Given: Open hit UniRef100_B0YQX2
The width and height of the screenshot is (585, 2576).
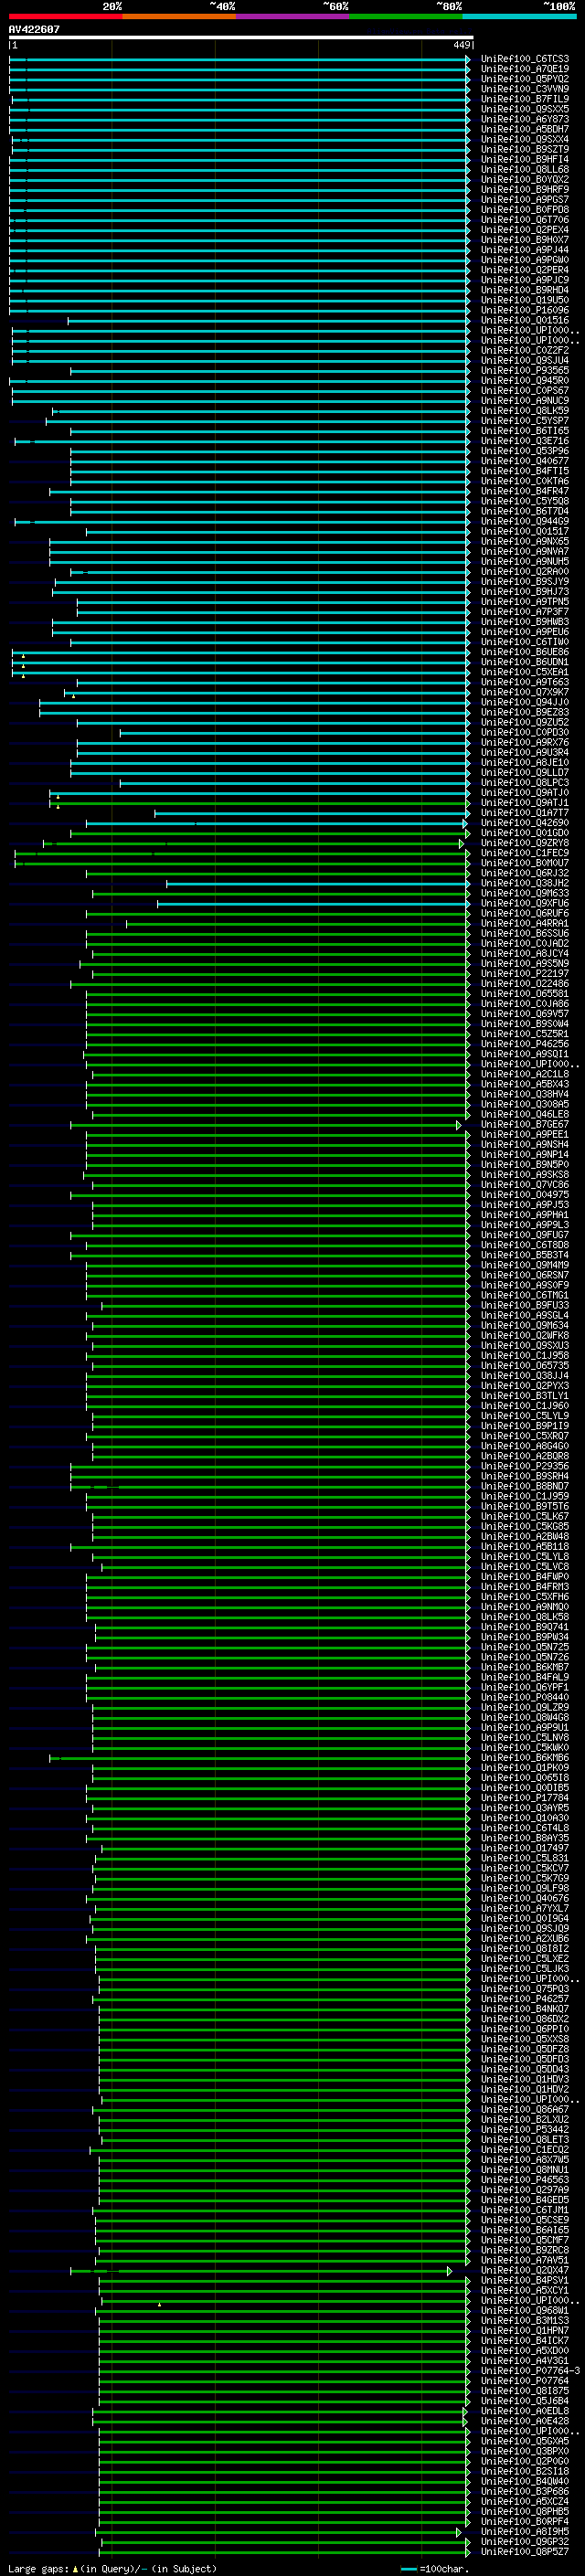Looking at the screenshot, I should (524, 180).
